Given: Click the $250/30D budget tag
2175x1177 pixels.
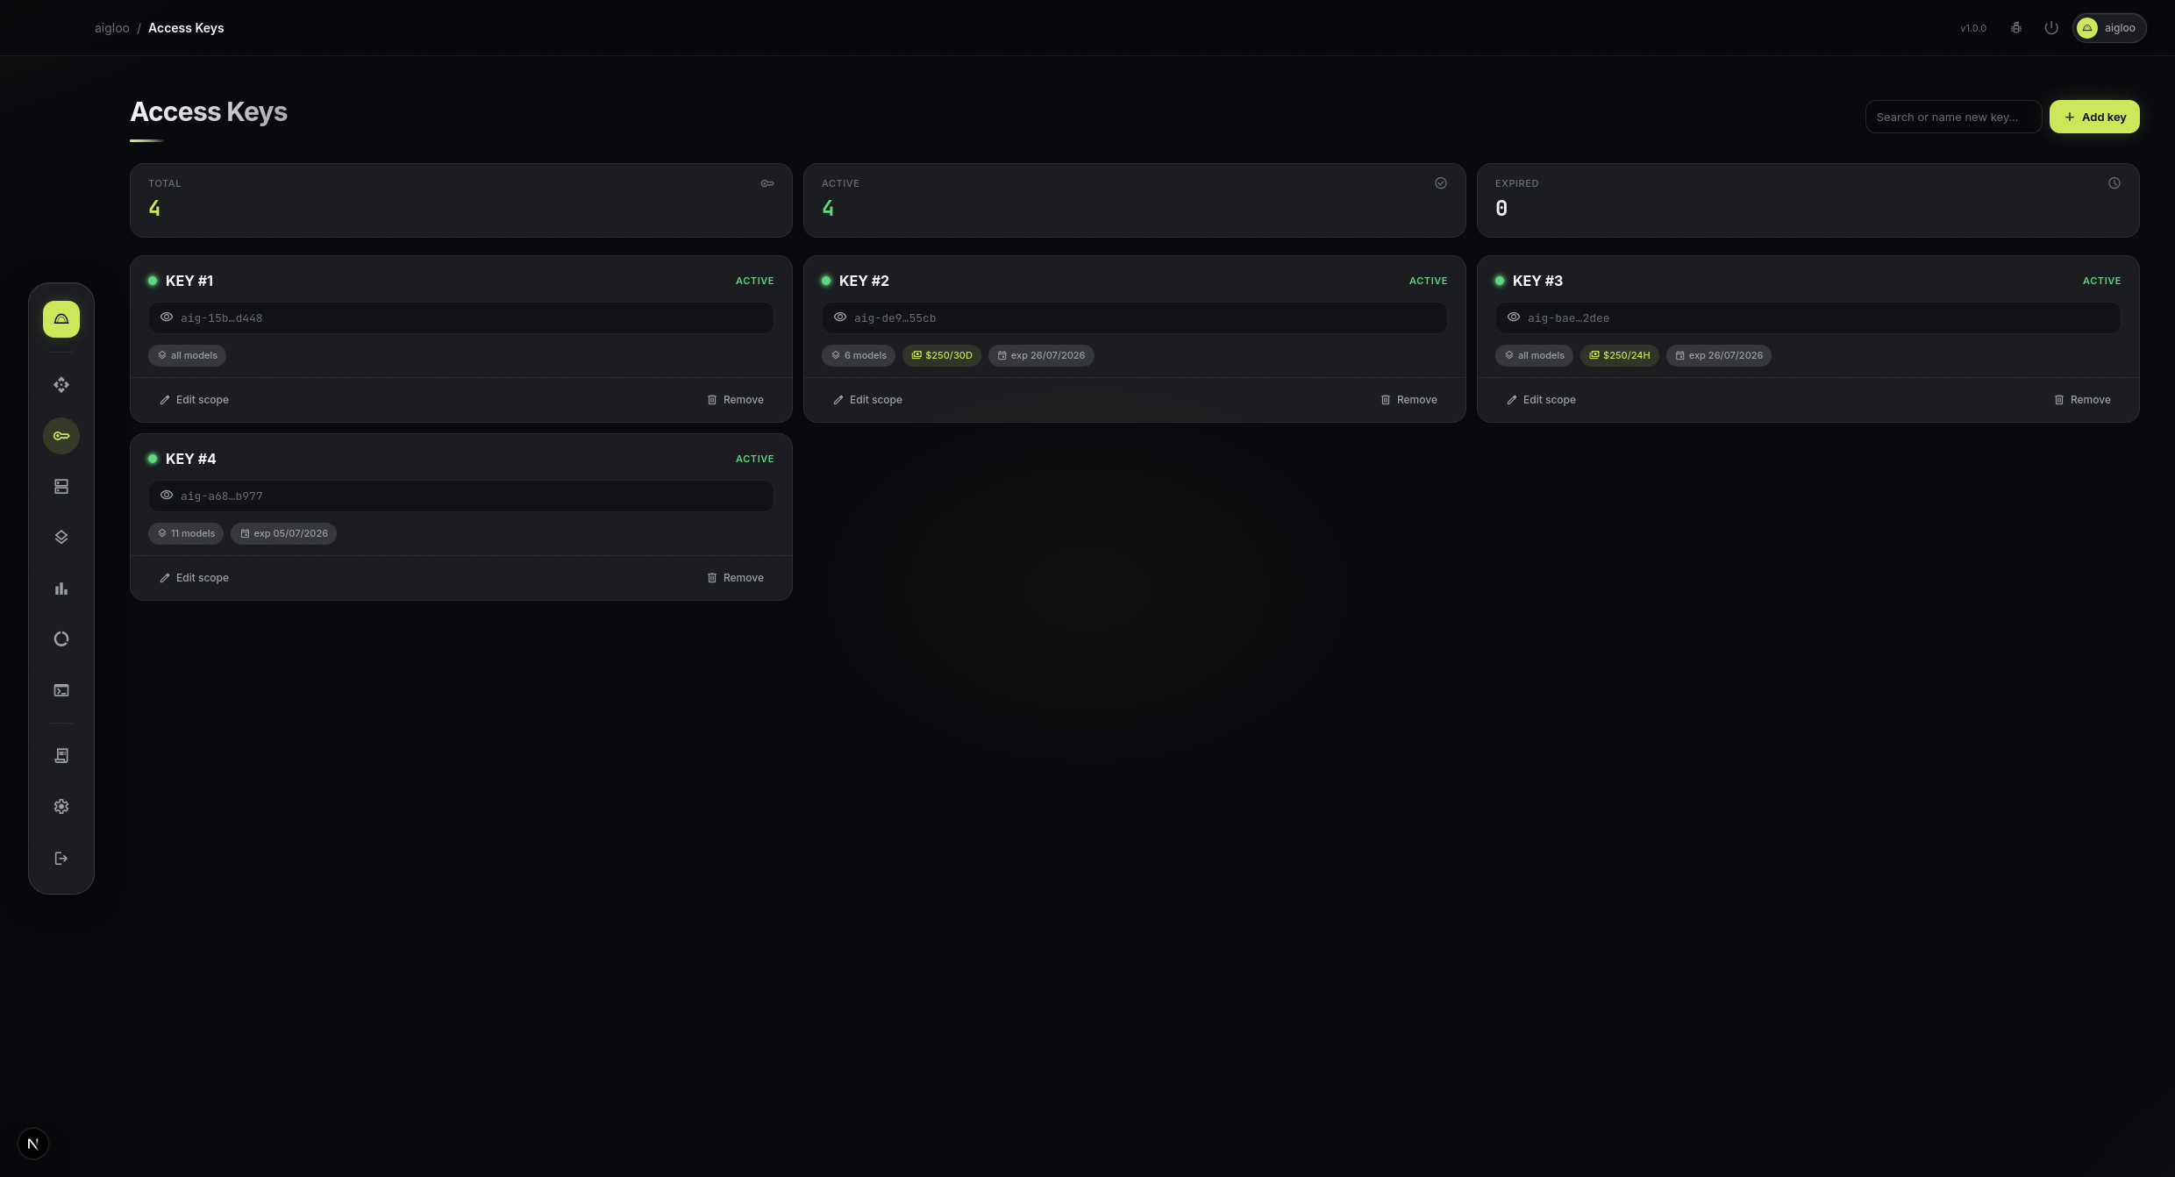Looking at the screenshot, I should tap(942, 355).
